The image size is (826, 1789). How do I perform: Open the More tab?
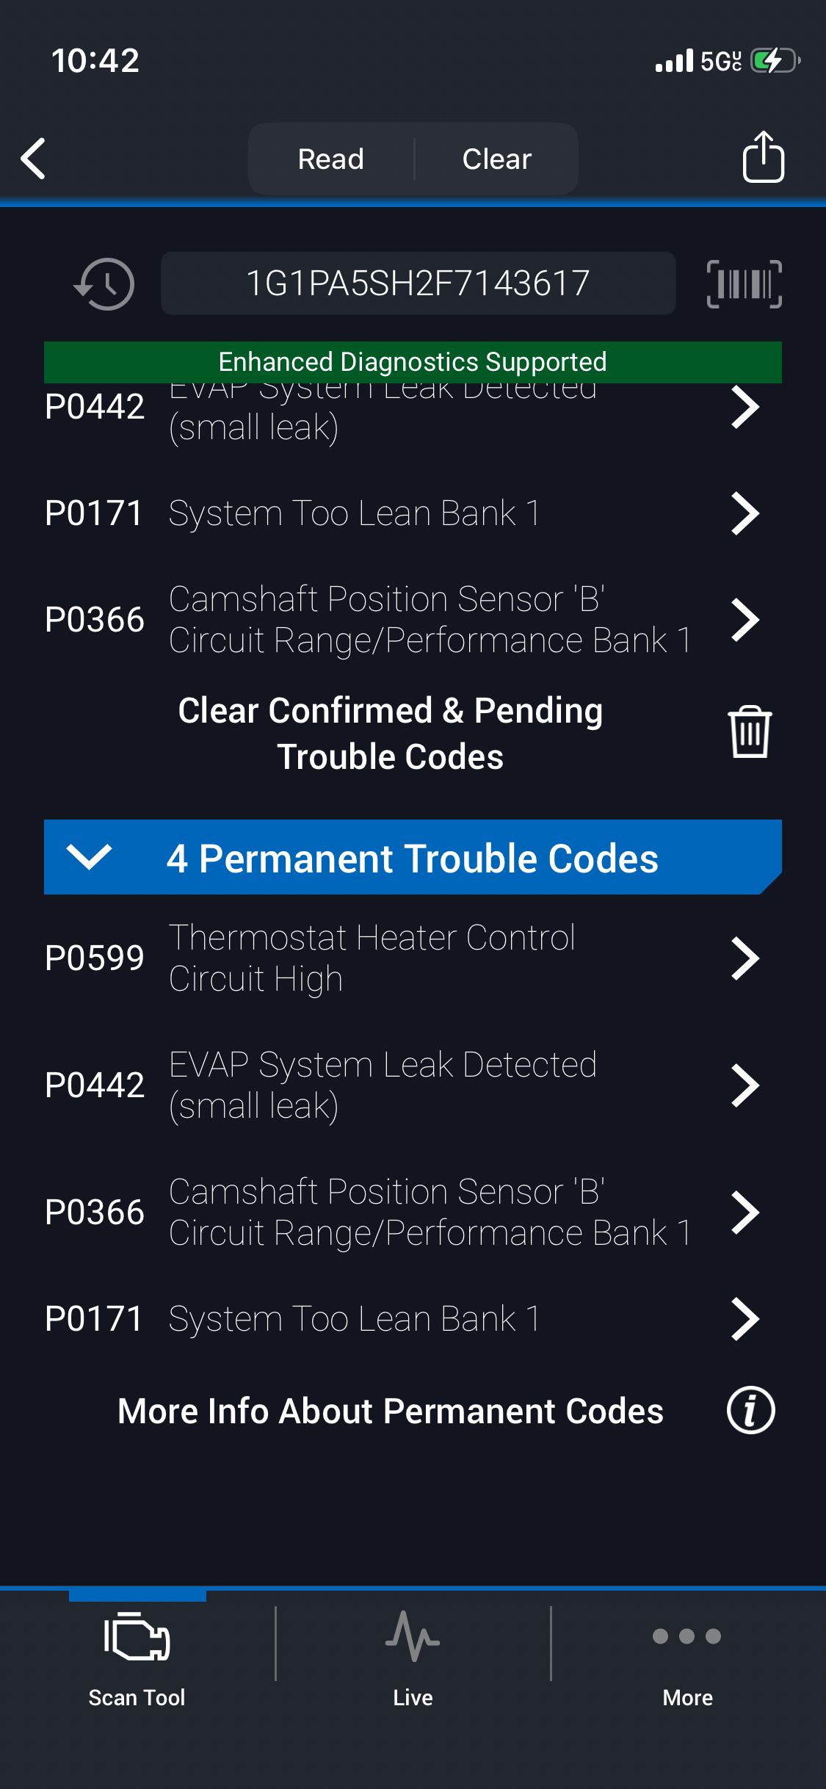687,1652
